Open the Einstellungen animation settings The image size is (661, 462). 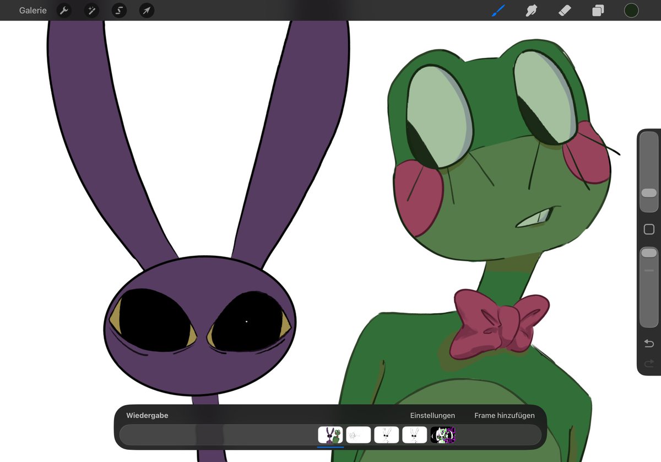click(x=432, y=415)
